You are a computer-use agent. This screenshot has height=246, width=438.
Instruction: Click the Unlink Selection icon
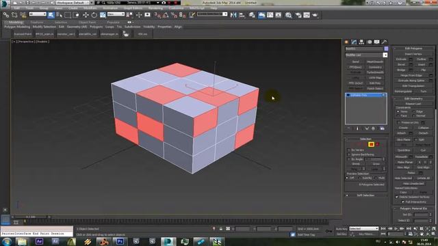coord(14,15)
